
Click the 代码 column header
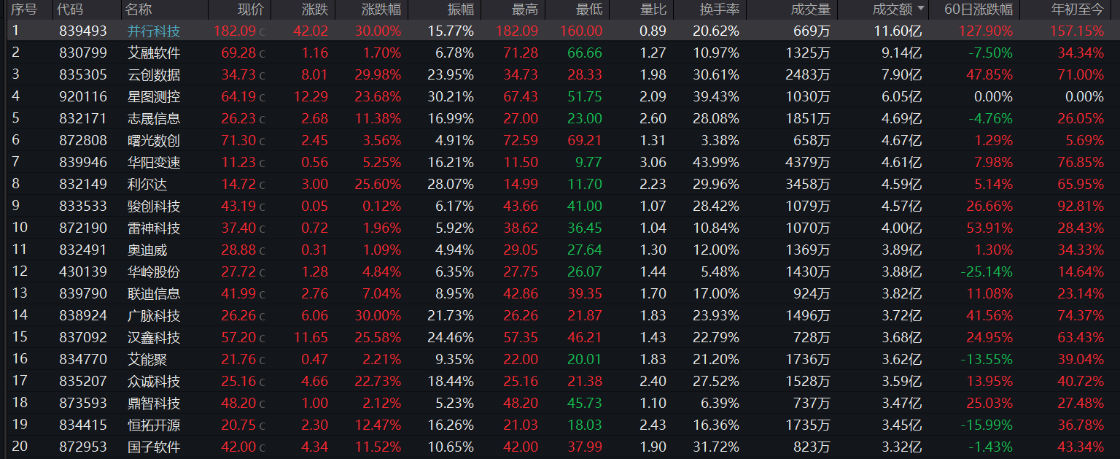tap(71, 9)
